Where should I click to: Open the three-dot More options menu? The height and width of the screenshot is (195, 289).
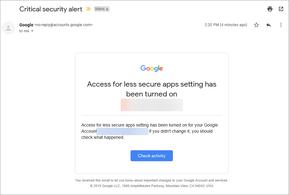pyautogui.click(x=281, y=25)
